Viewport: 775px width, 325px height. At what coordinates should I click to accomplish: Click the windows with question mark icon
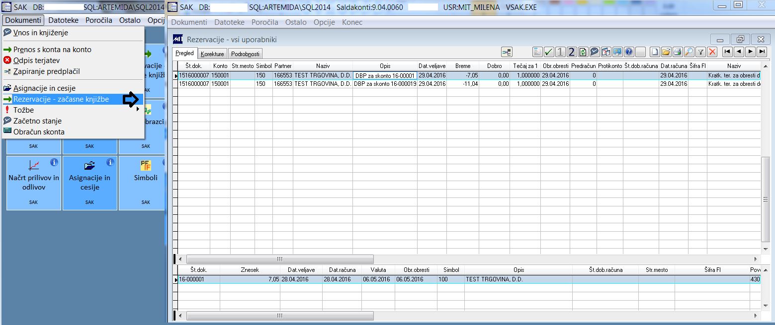coord(606,52)
